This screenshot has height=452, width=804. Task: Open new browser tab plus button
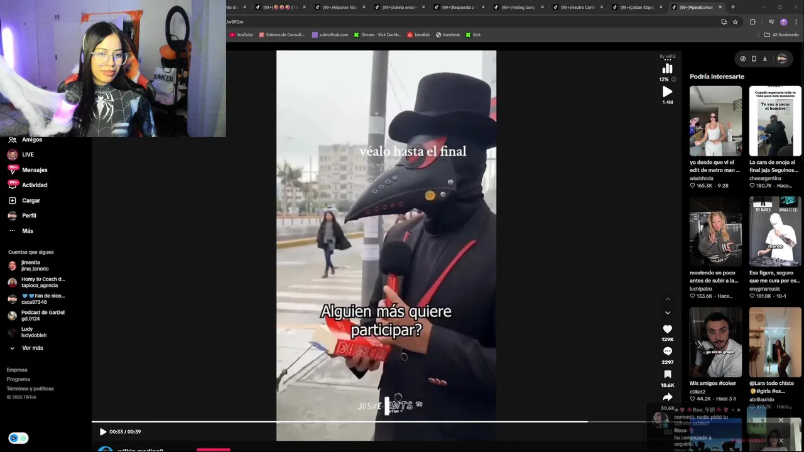coord(732,7)
